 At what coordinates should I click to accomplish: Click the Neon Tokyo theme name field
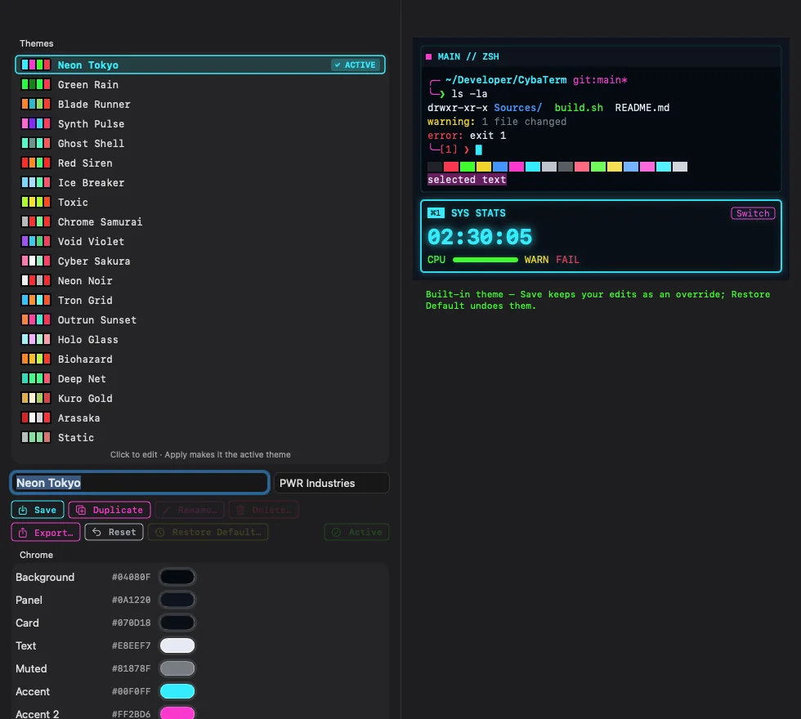point(140,483)
